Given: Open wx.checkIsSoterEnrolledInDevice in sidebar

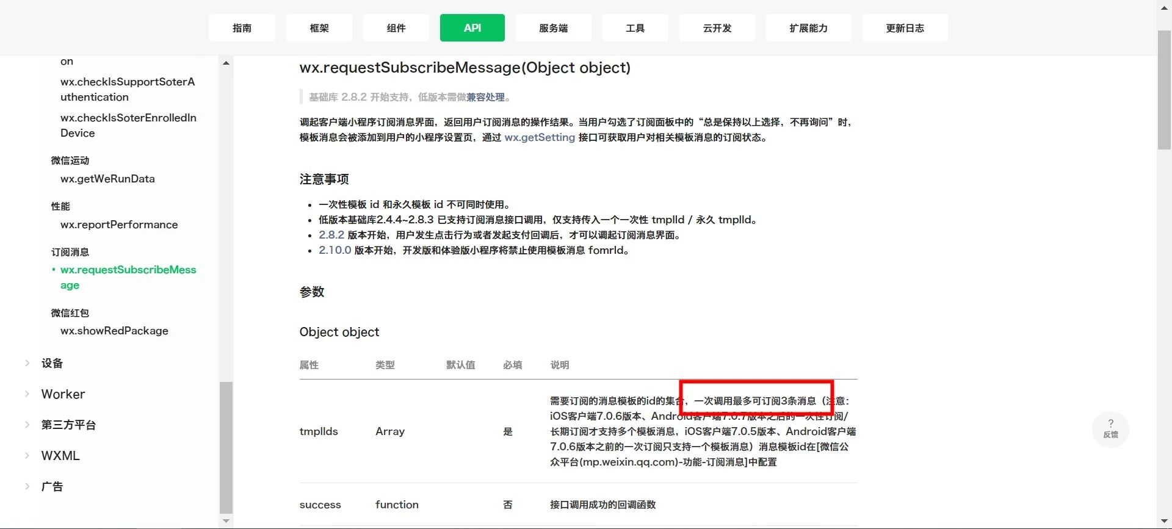Looking at the screenshot, I should [128, 125].
